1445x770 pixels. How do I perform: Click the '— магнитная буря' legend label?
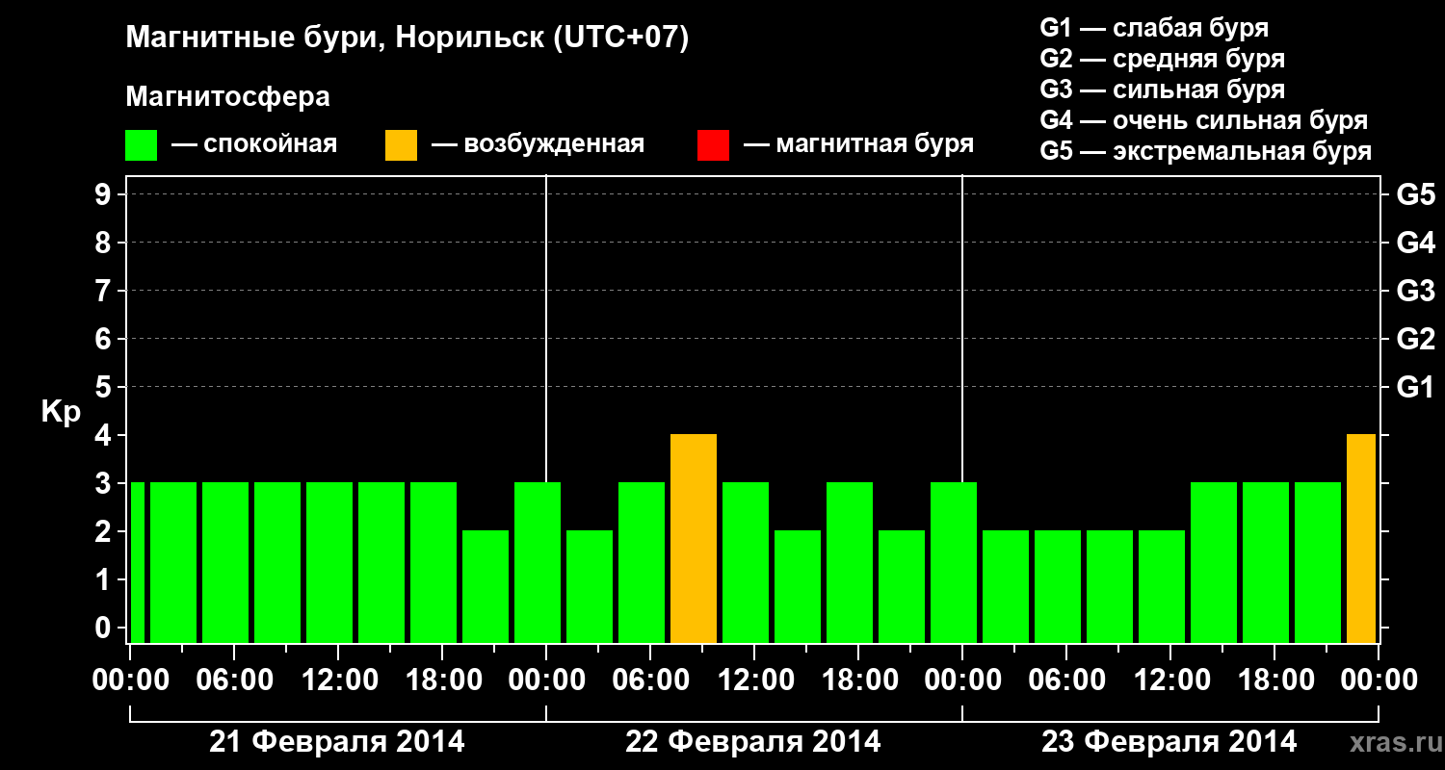click(859, 144)
